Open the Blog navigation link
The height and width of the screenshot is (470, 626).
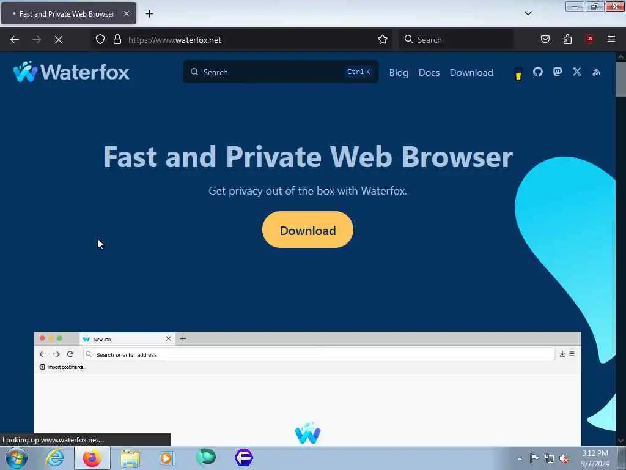(399, 72)
